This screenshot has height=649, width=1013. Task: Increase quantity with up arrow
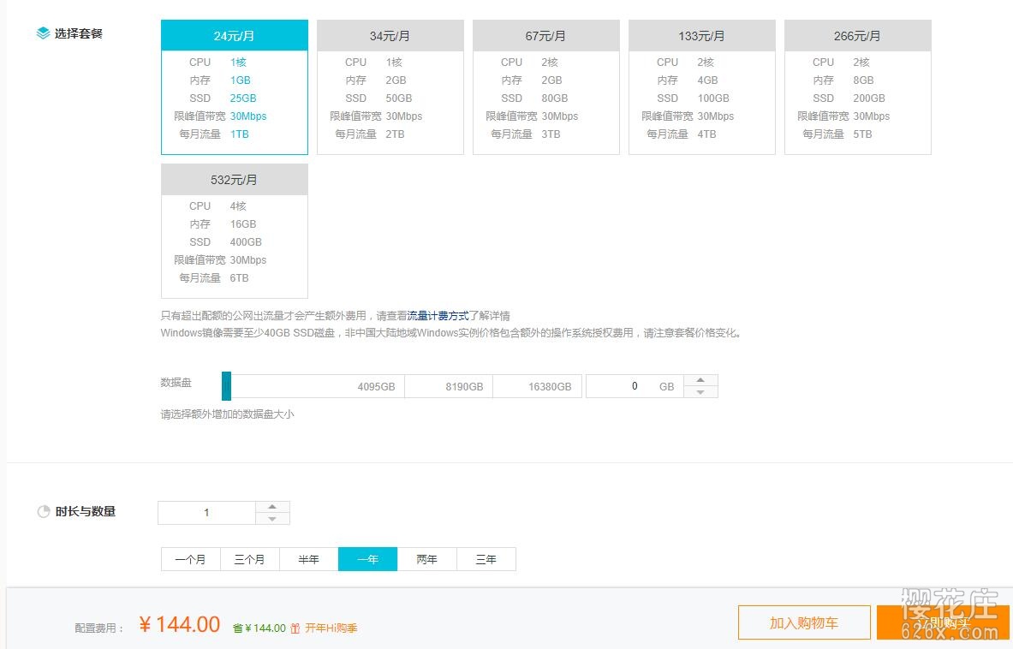[272, 507]
